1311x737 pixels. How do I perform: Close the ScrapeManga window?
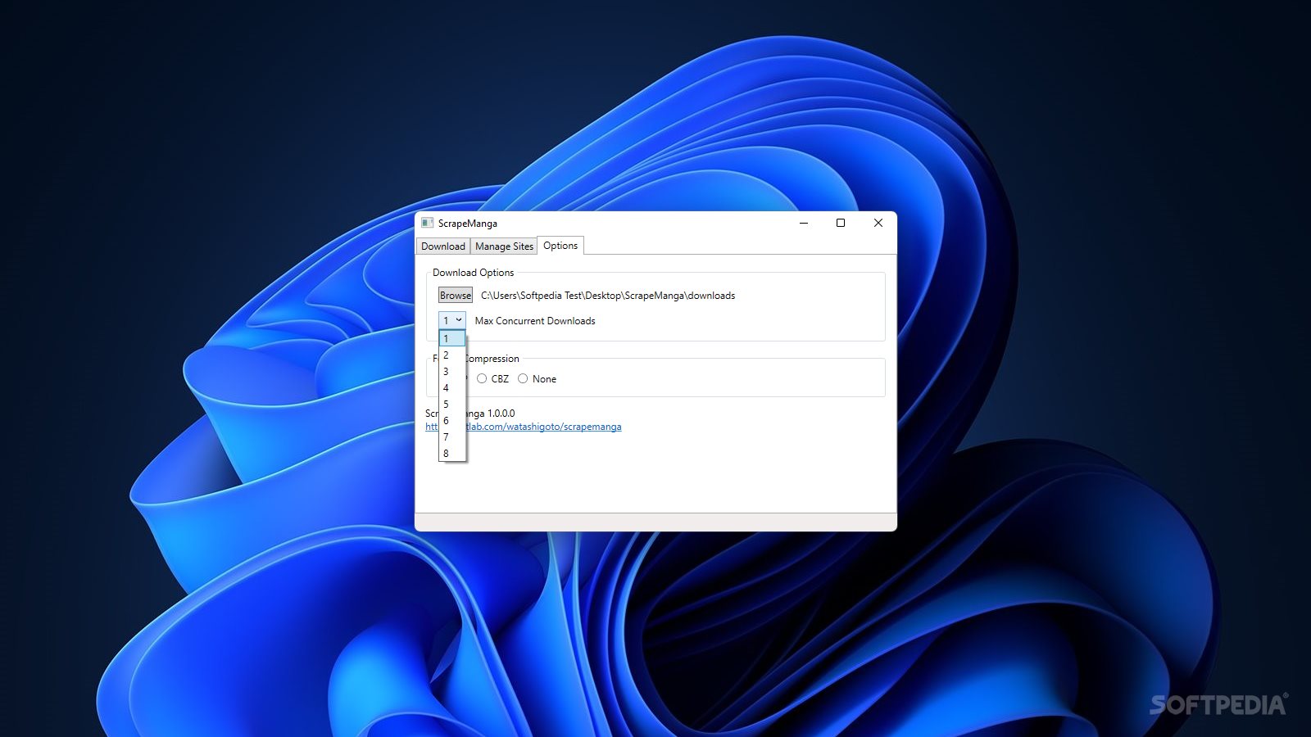pyautogui.click(x=878, y=223)
